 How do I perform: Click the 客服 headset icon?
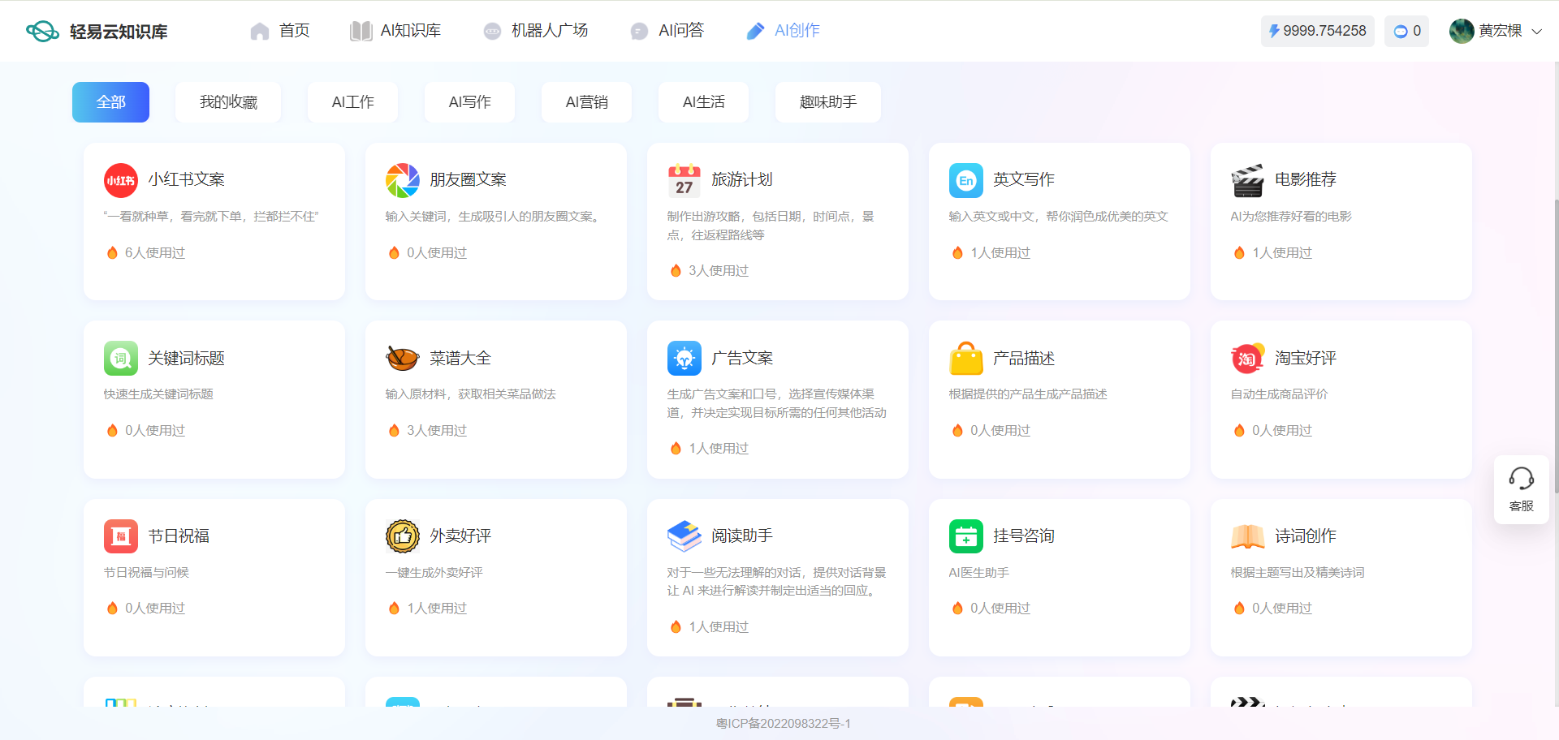click(1521, 479)
